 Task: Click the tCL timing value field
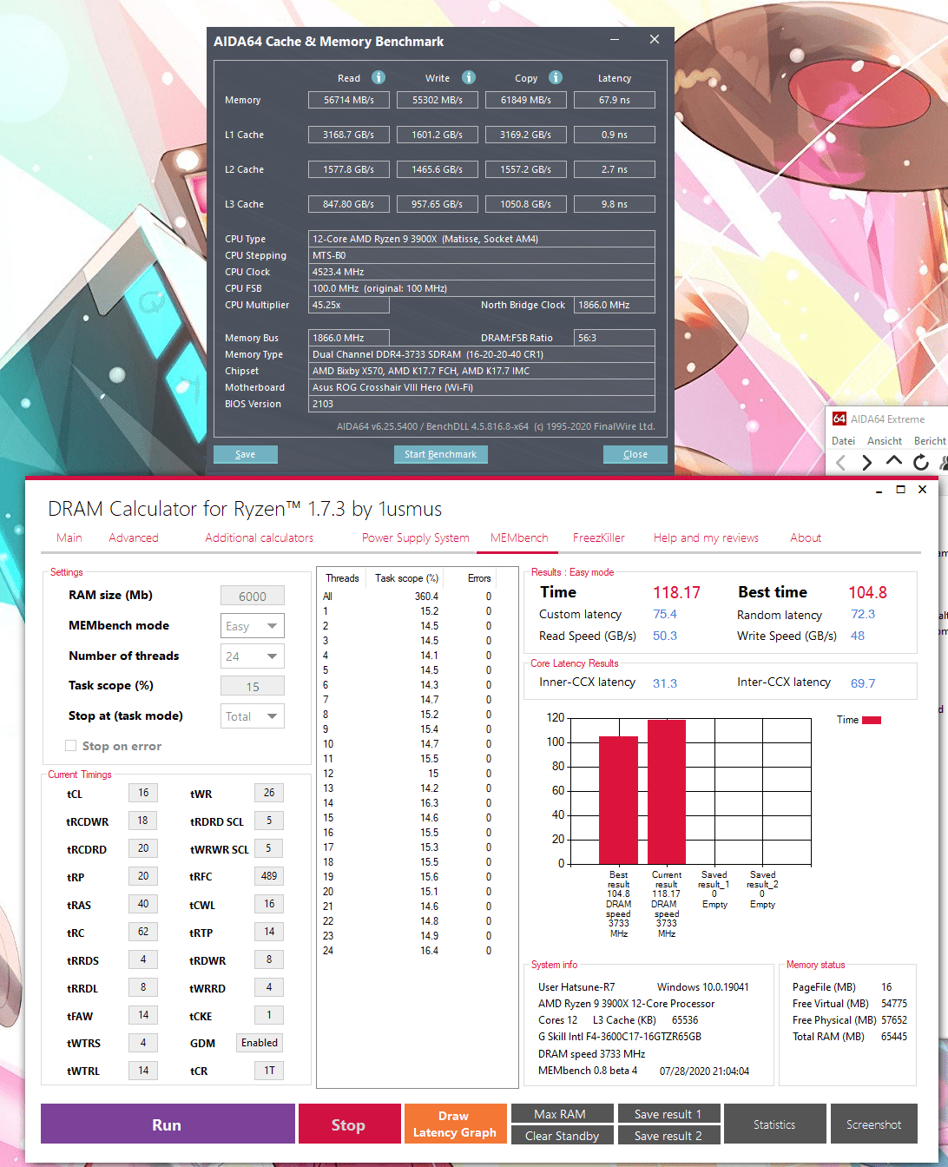click(x=143, y=793)
